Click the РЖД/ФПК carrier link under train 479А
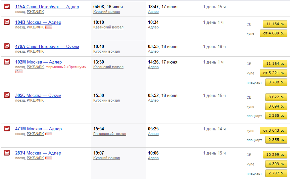Screen dimensions: 292x179 (x=35, y=52)
